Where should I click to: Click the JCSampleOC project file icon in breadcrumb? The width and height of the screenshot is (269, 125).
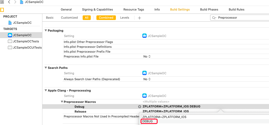coord(22,2)
